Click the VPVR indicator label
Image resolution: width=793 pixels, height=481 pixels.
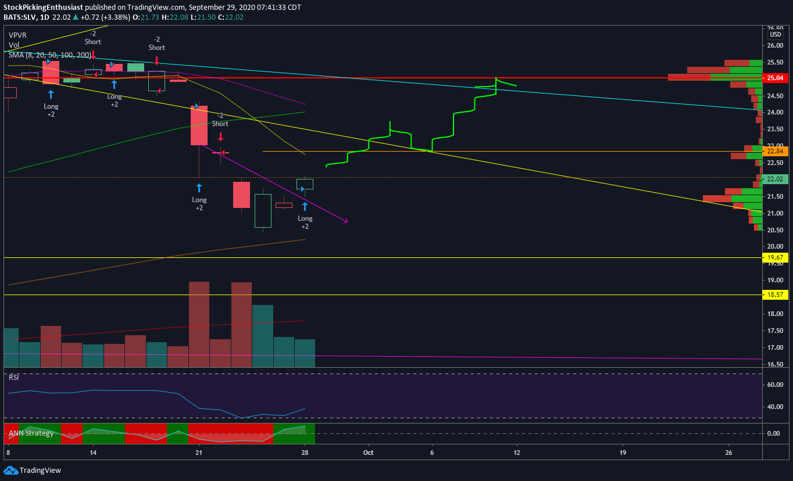click(17, 35)
